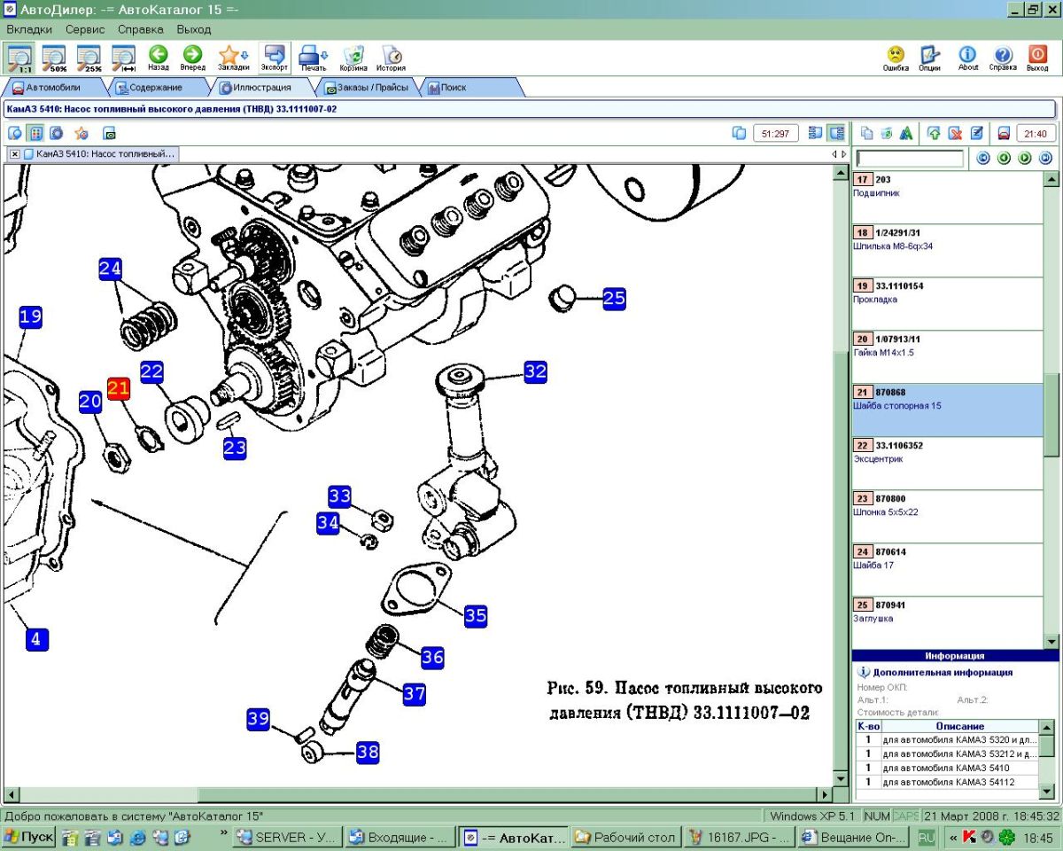The image size is (1063, 851).
Task: Open the Корзина basket
Action: coord(353,58)
